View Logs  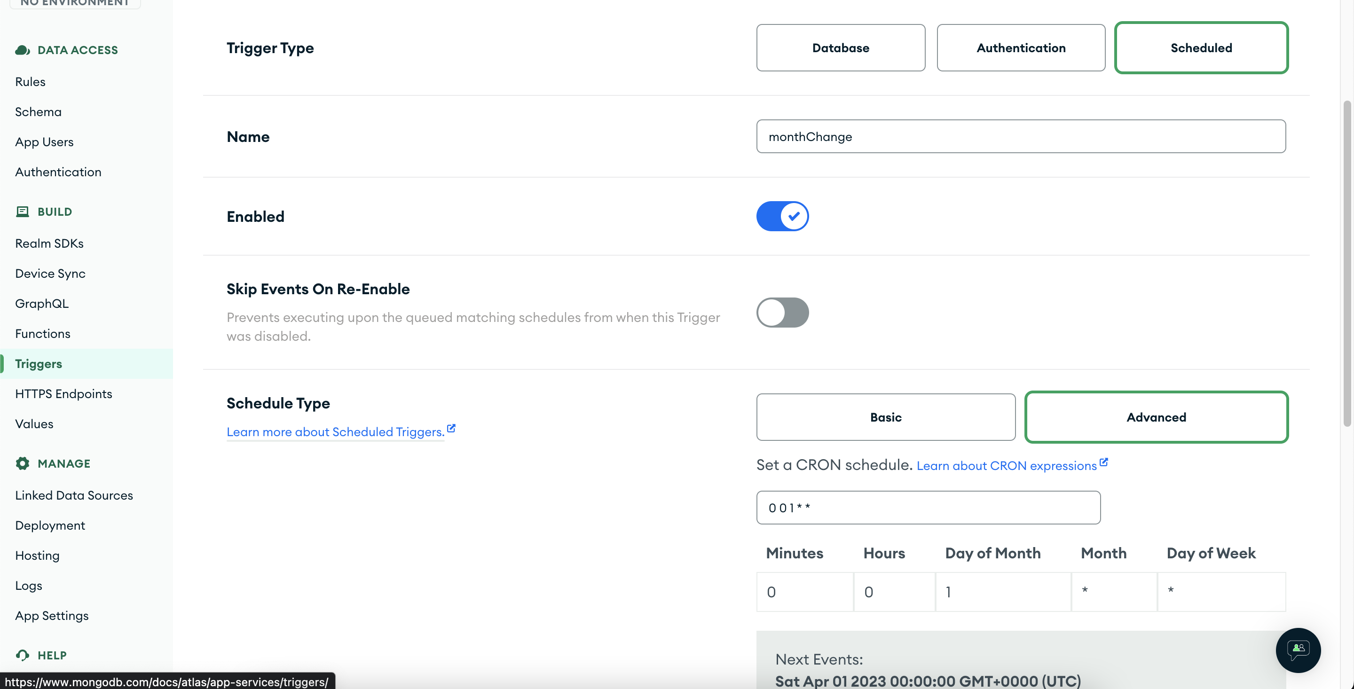[x=28, y=586]
